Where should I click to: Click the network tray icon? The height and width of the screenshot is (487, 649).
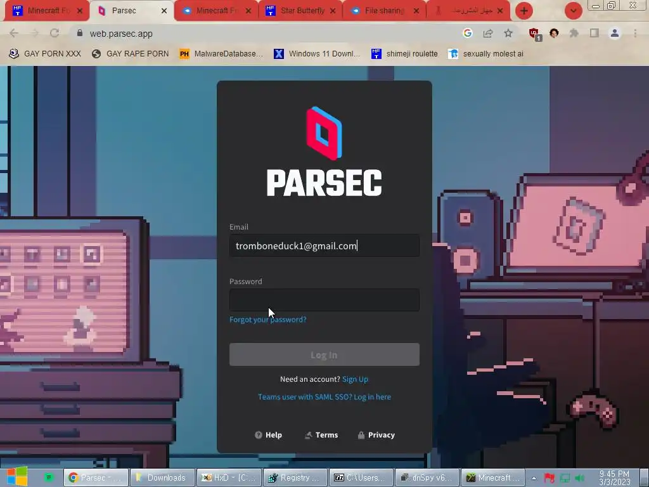click(x=565, y=478)
